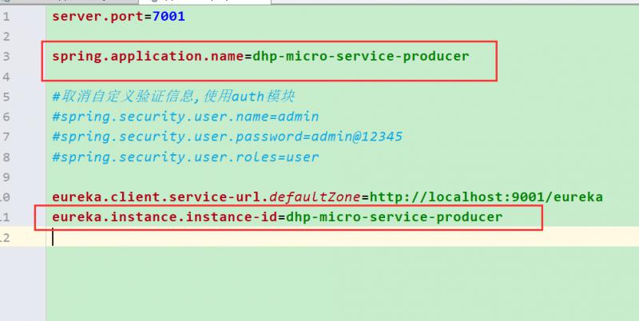Click gutter beside the defaultZone line
The height and width of the screenshot is (321, 639).
pos(5,197)
